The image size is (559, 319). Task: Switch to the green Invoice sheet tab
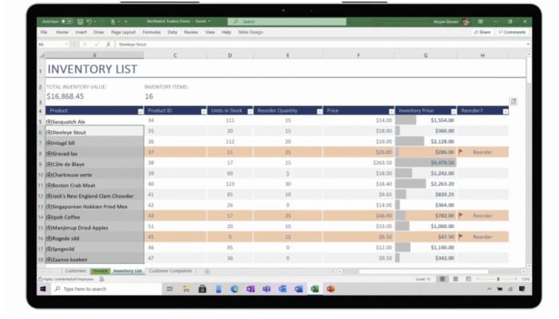(100, 271)
